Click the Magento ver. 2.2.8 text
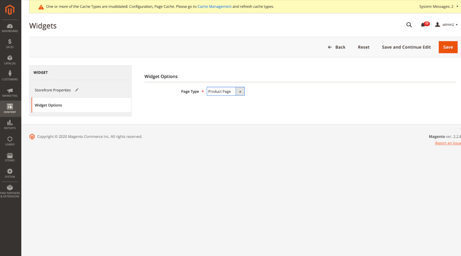The height and width of the screenshot is (256, 461). 445,136
